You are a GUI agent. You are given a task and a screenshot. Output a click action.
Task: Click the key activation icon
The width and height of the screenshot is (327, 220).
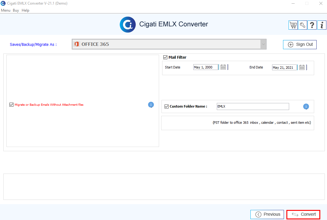(303, 25)
